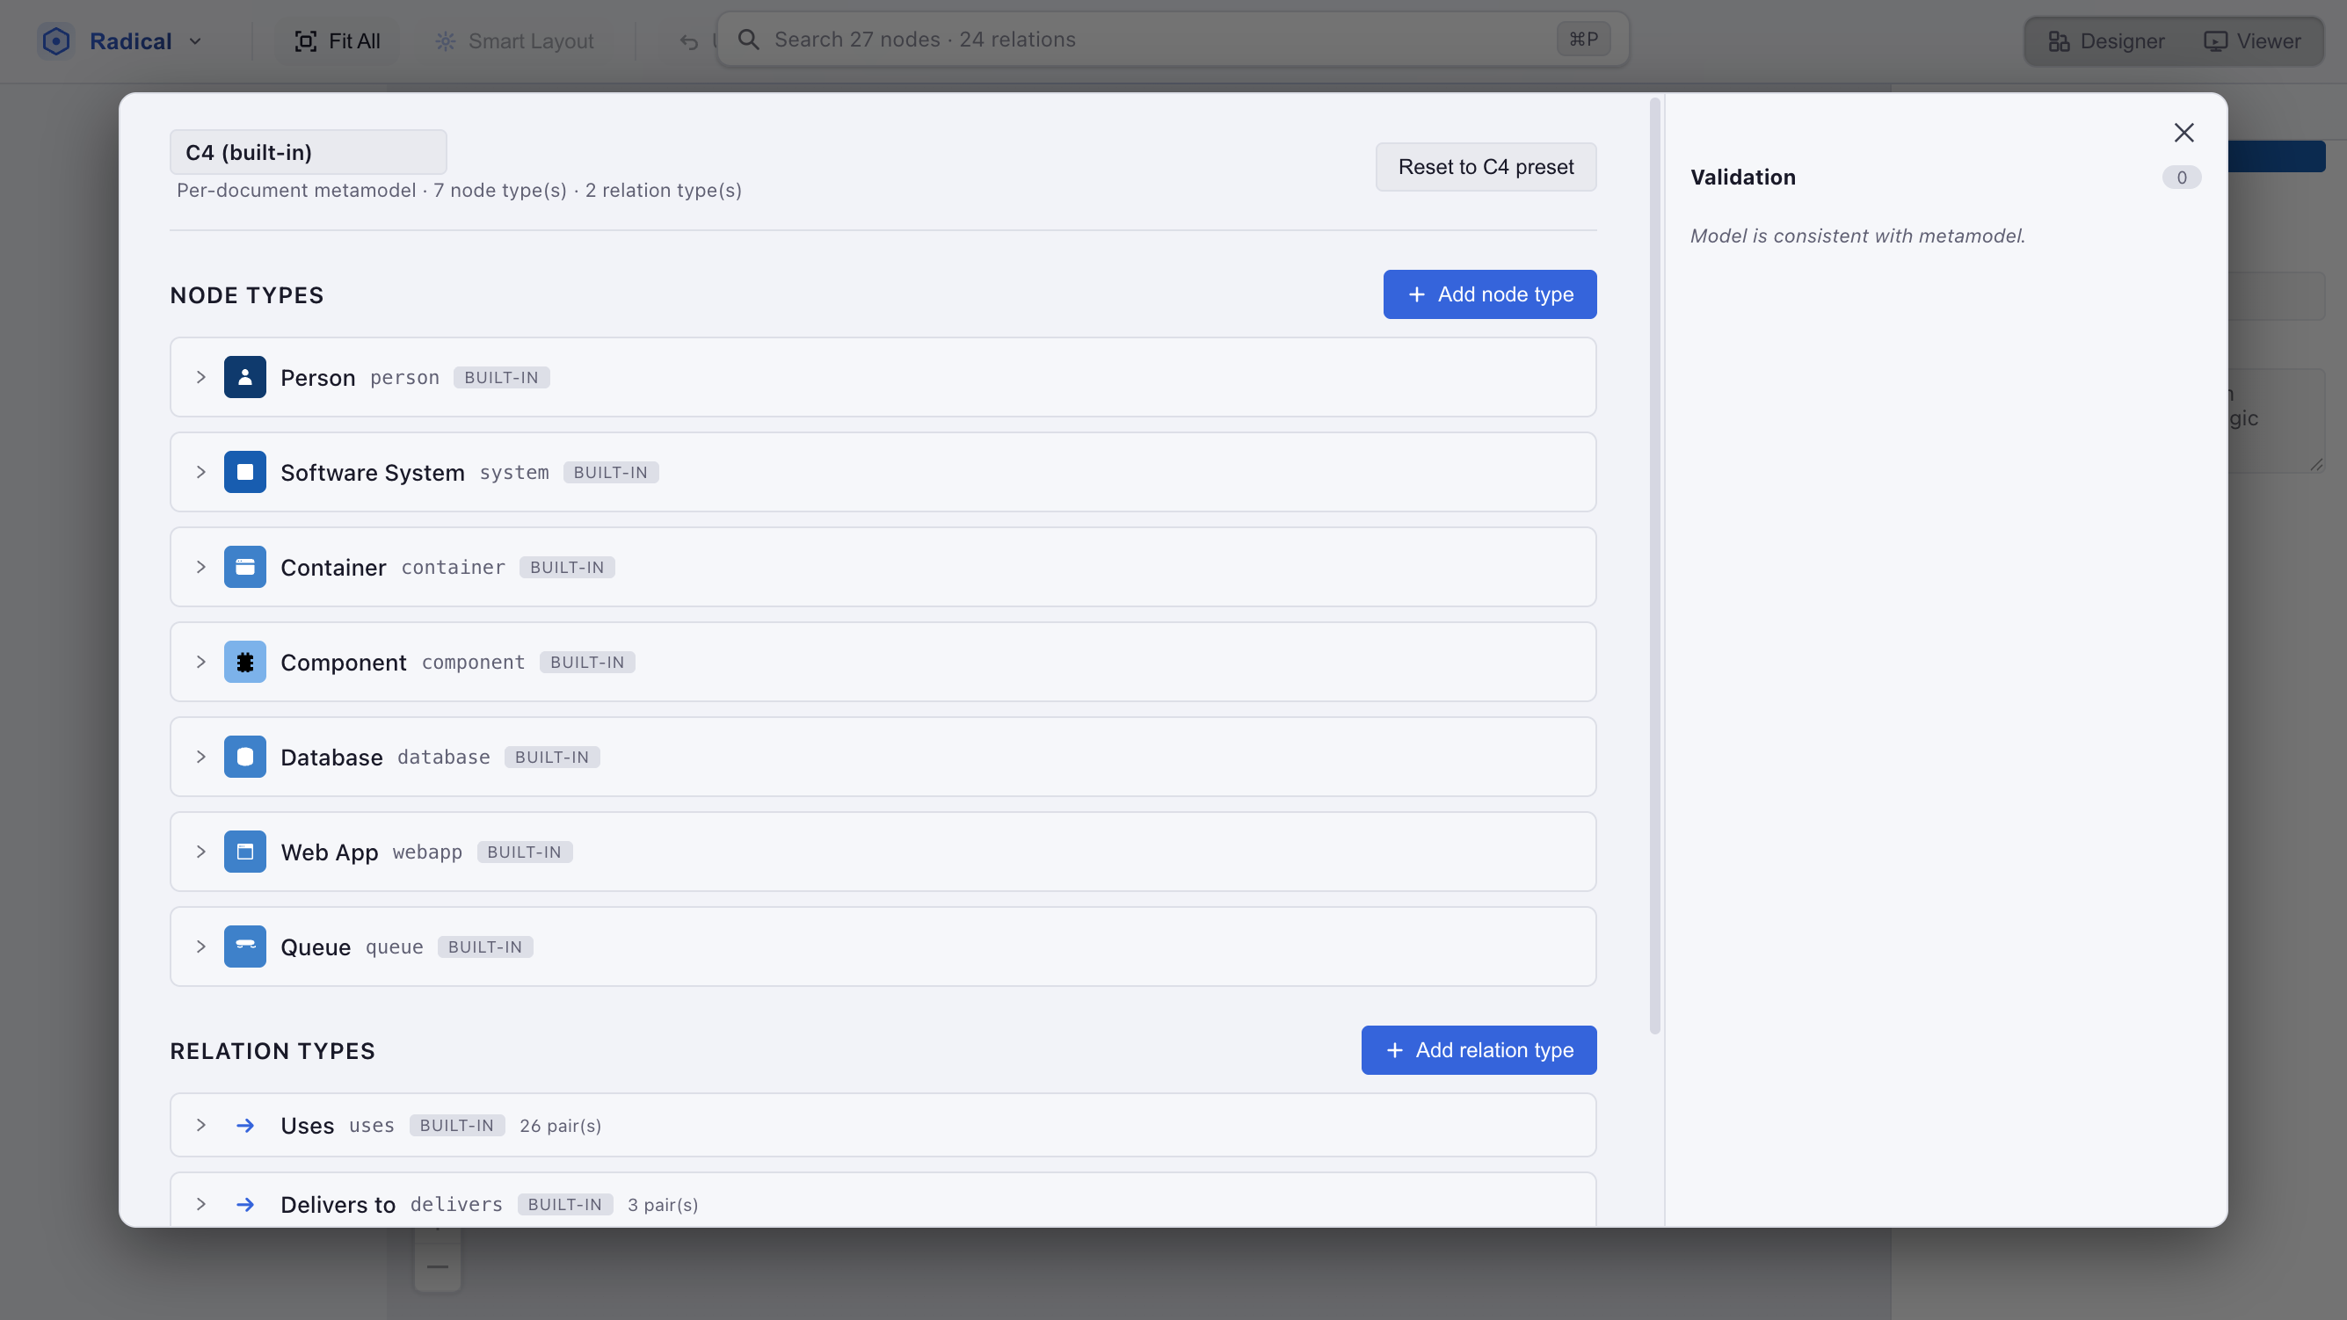Expand the Web App node type row

(x=200, y=852)
